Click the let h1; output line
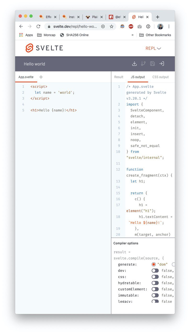The image size is (190, 334). point(138,181)
